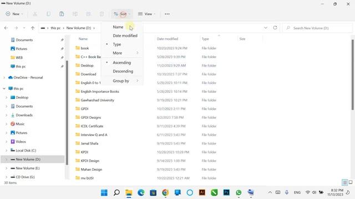Image resolution: width=355 pixels, height=199 pixels.
Task: Go back with the left arrow
Action: pyautogui.click(x=6, y=28)
